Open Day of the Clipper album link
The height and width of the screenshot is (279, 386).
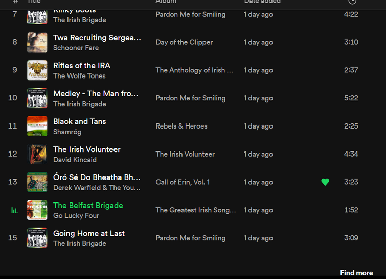[x=184, y=42]
